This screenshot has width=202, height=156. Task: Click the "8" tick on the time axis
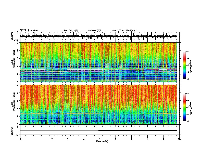click(147, 139)
